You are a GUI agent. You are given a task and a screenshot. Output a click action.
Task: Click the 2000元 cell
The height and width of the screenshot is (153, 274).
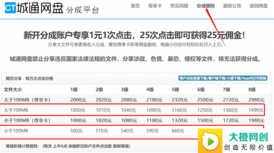pyautogui.click(x=78, y=100)
